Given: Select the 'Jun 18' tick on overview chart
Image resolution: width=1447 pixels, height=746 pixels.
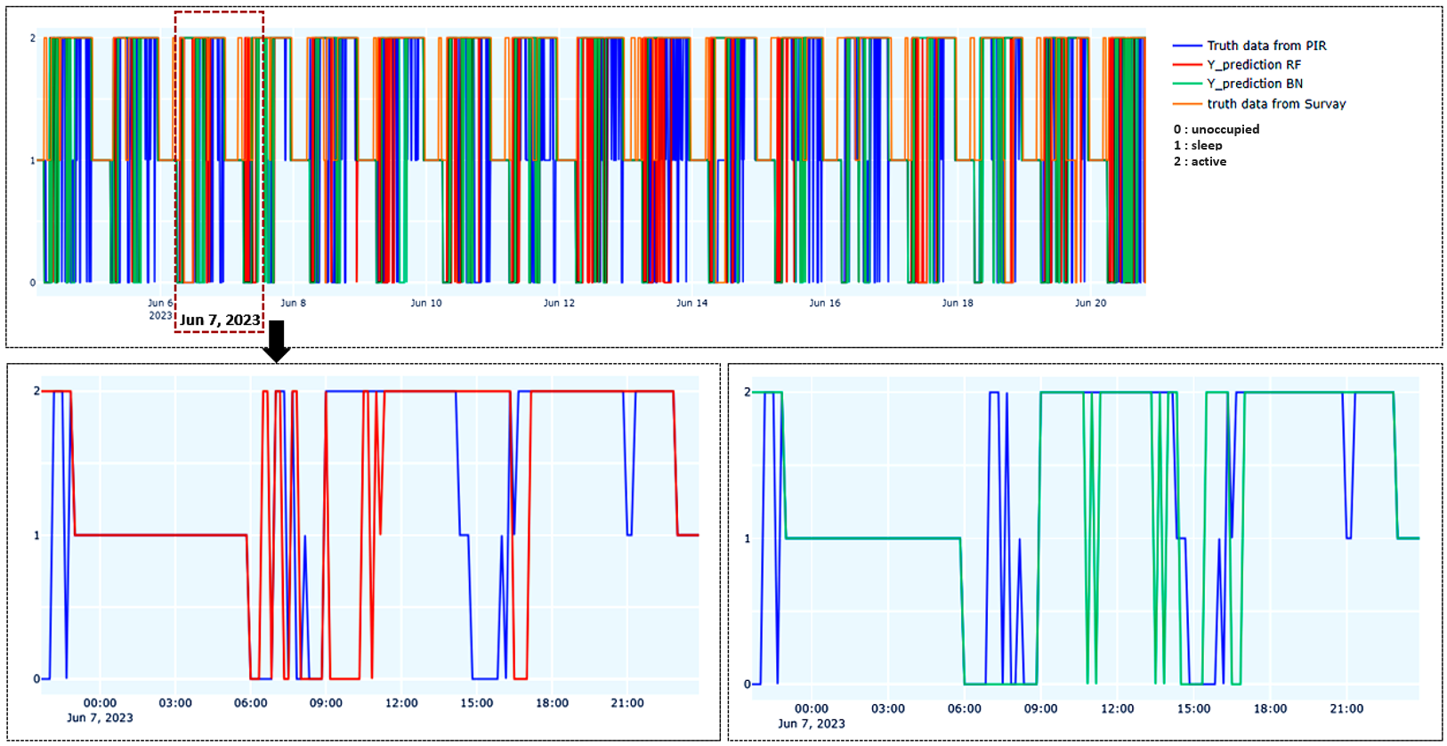Looking at the screenshot, I should [958, 303].
